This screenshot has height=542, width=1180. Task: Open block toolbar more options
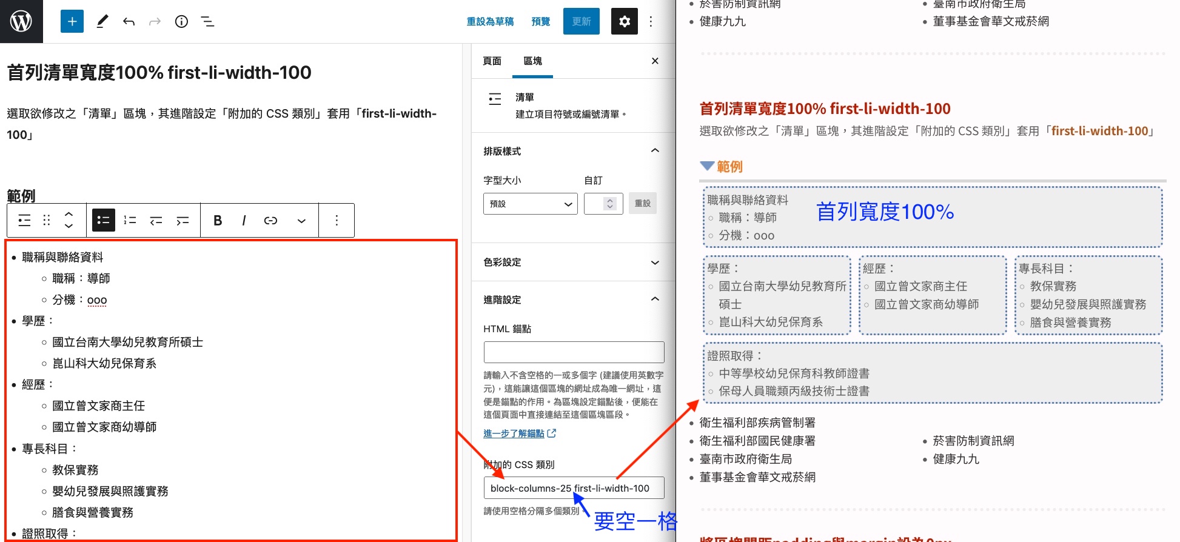(x=337, y=220)
